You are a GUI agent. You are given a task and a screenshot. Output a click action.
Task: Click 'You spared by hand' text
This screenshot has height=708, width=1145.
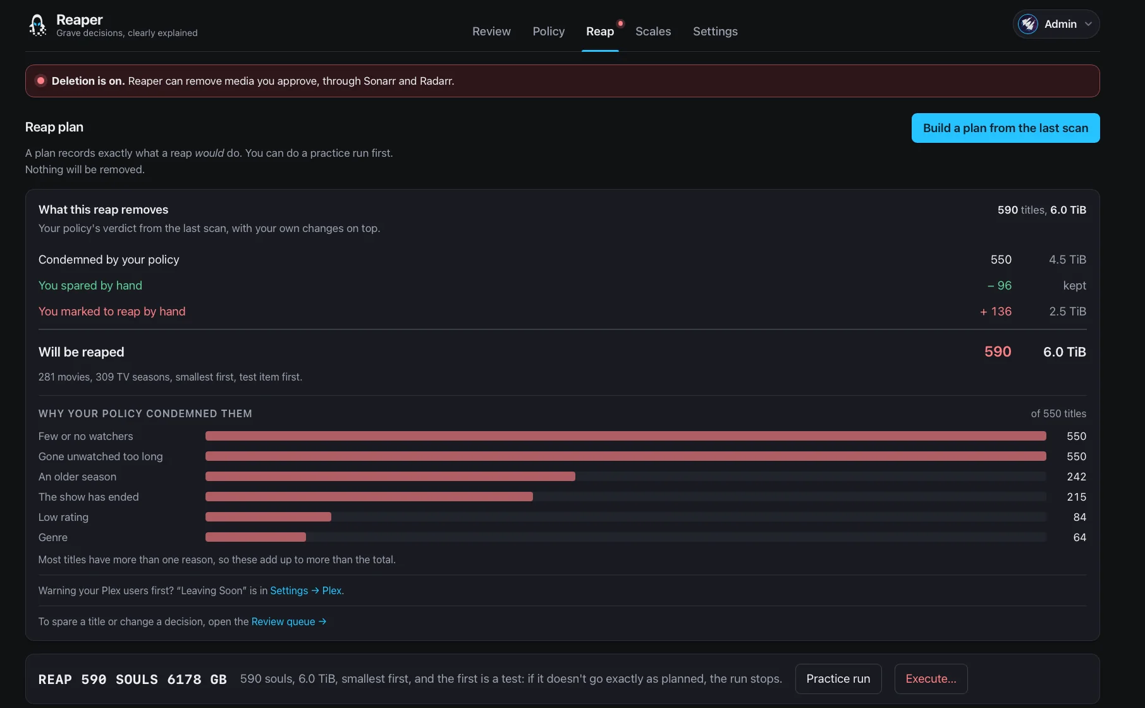(x=90, y=286)
